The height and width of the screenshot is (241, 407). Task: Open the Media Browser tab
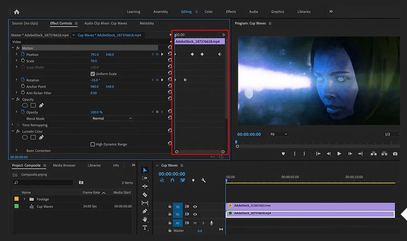point(64,165)
